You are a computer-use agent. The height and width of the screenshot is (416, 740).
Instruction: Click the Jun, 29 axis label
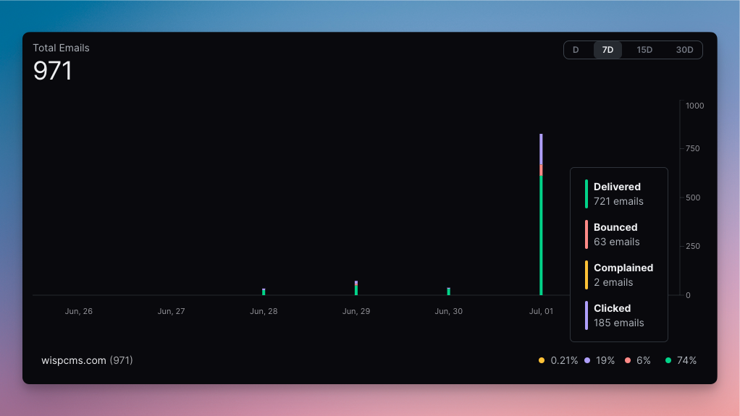356,311
